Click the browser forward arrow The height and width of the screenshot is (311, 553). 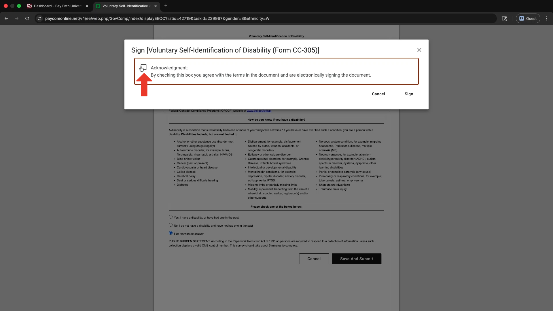(x=17, y=18)
